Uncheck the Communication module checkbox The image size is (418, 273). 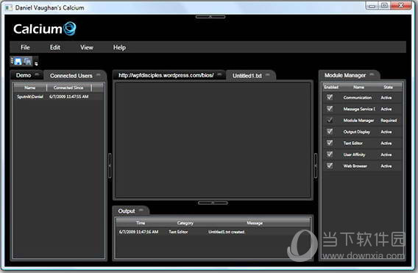pyautogui.click(x=330, y=97)
